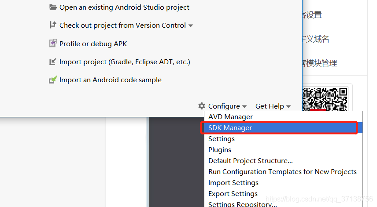Click the Profile or debug APK icon
This screenshot has height=207, width=377.
pyautogui.click(x=53, y=43)
